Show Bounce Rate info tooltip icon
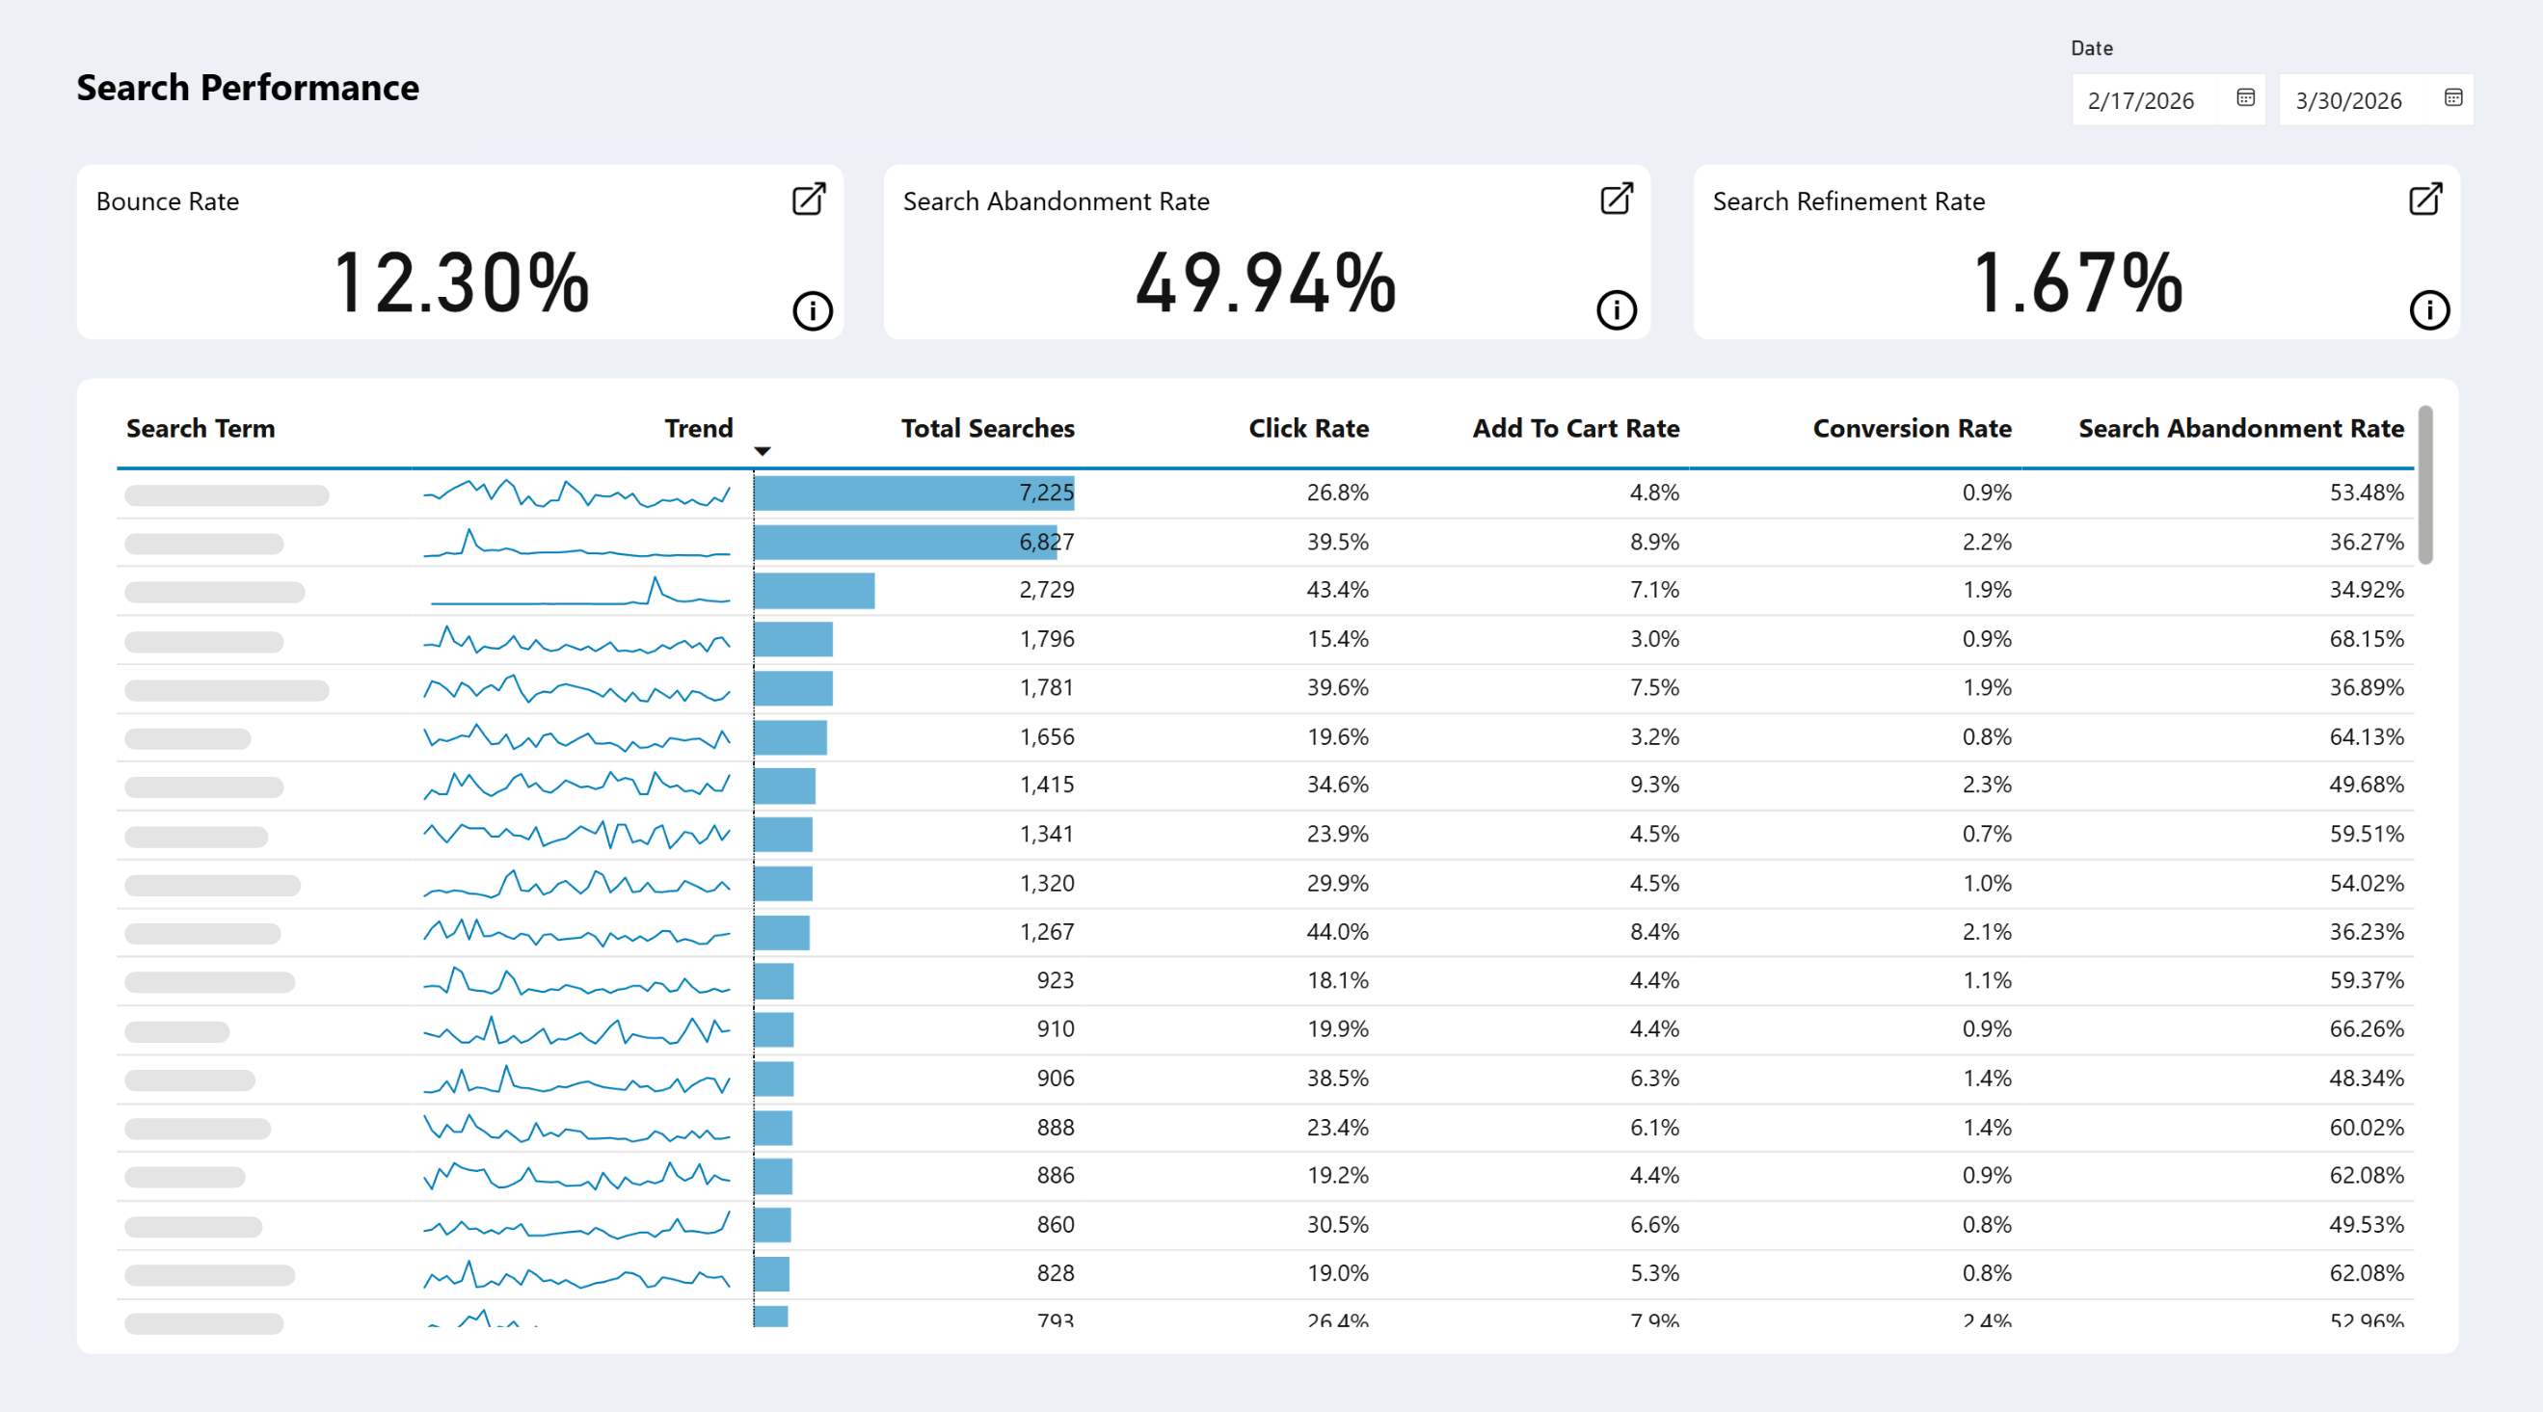2543x1412 pixels. pos(813,310)
